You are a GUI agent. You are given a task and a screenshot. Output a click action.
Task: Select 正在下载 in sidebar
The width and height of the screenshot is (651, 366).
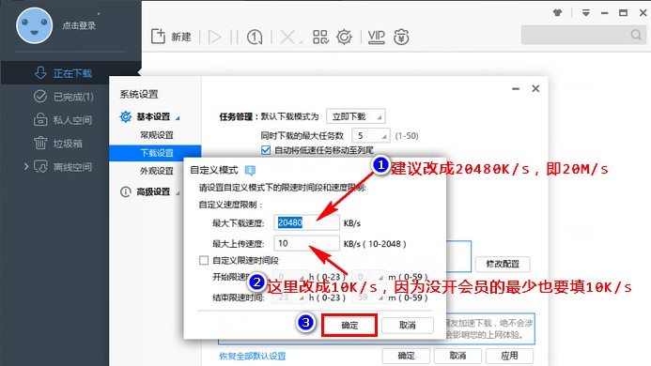[70, 73]
